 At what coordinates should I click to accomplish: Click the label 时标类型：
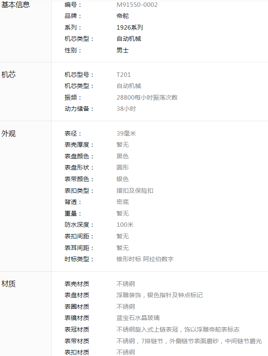(x=79, y=259)
